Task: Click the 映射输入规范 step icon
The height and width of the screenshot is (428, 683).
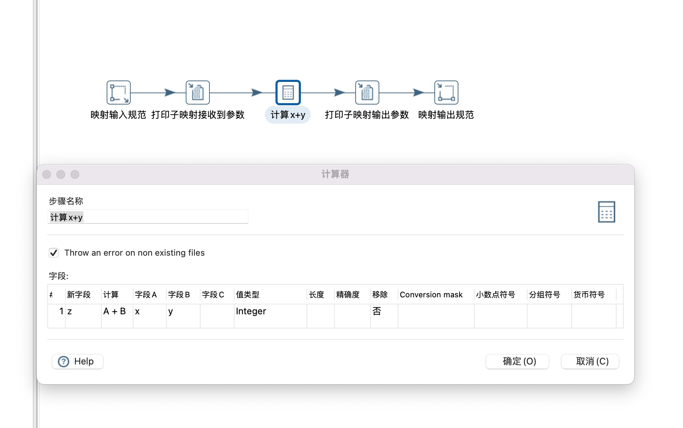Action: [x=118, y=93]
